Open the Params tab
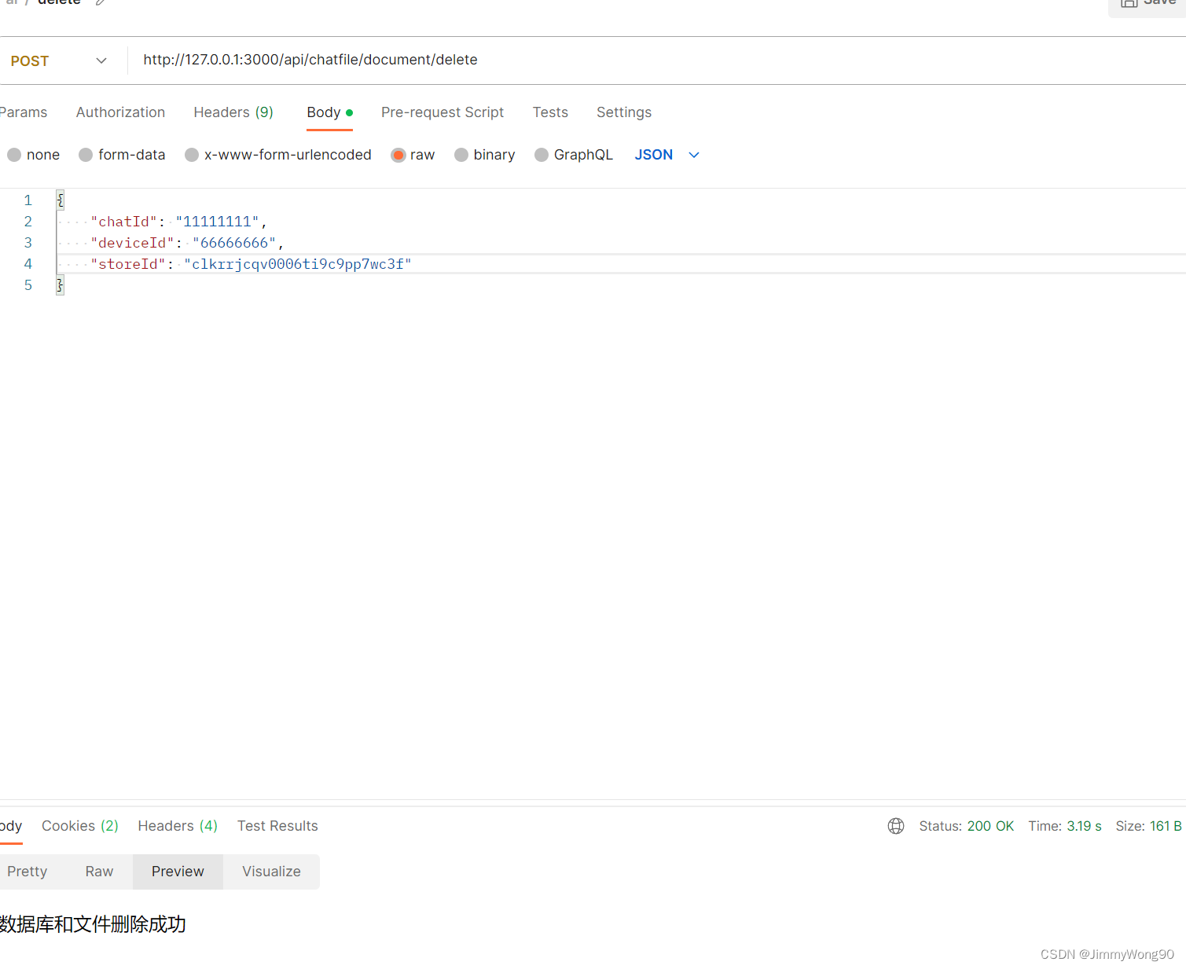1186x969 pixels. pyautogui.click(x=24, y=112)
